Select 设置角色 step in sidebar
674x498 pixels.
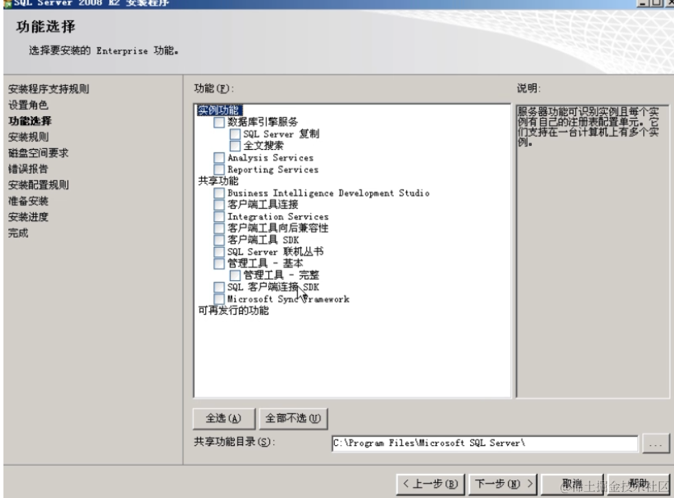[x=28, y=105]
